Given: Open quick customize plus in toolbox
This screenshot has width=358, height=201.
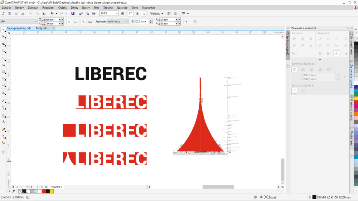Looking at the screenshot, I should coord(4,152).
